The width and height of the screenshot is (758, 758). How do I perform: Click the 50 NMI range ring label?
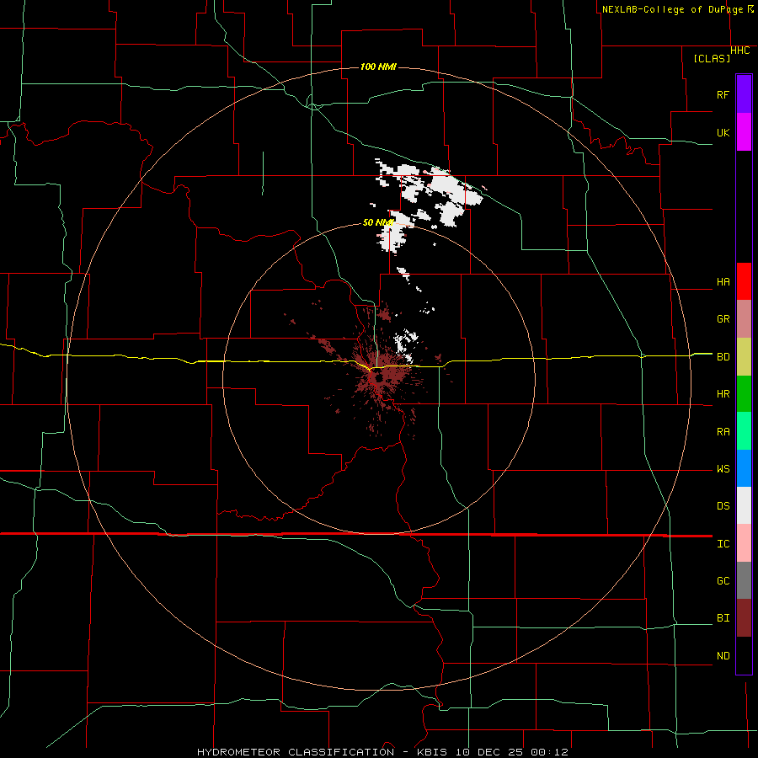point(378,222)
